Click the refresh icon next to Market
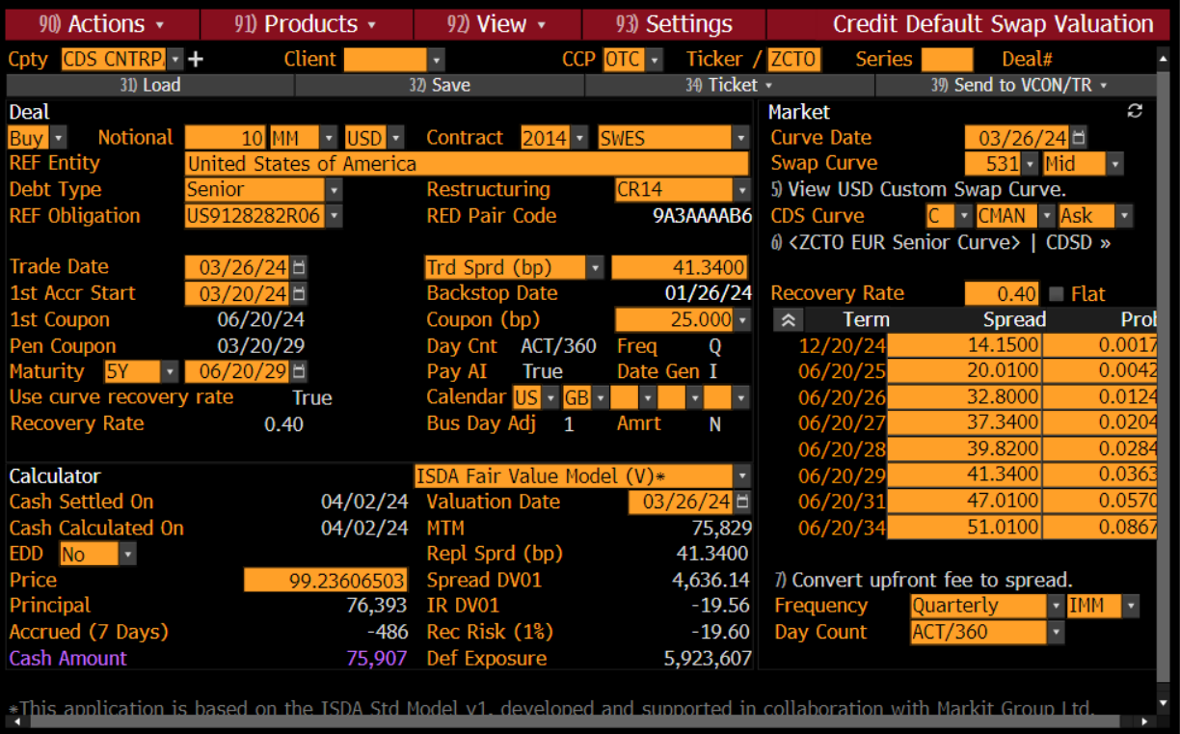This screenshot has height=734, width=1180. click(1135, 111)
